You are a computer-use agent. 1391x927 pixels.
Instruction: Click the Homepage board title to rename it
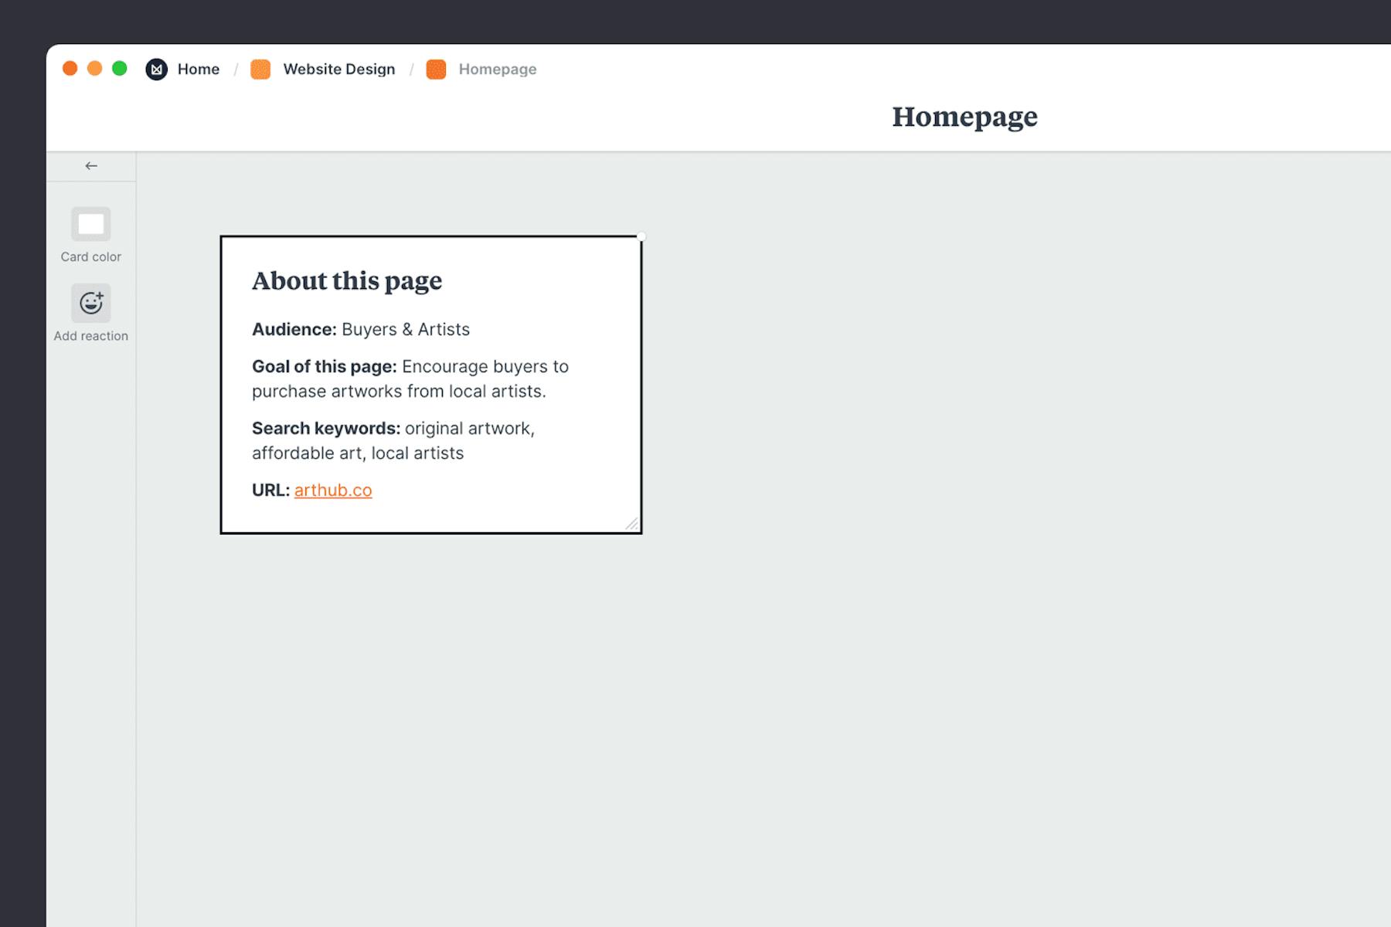click(x=965, y=117)
